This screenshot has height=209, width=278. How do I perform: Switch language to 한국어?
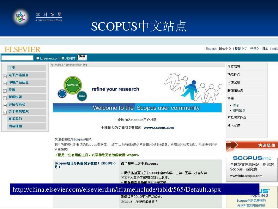click(x=255, y=49)
